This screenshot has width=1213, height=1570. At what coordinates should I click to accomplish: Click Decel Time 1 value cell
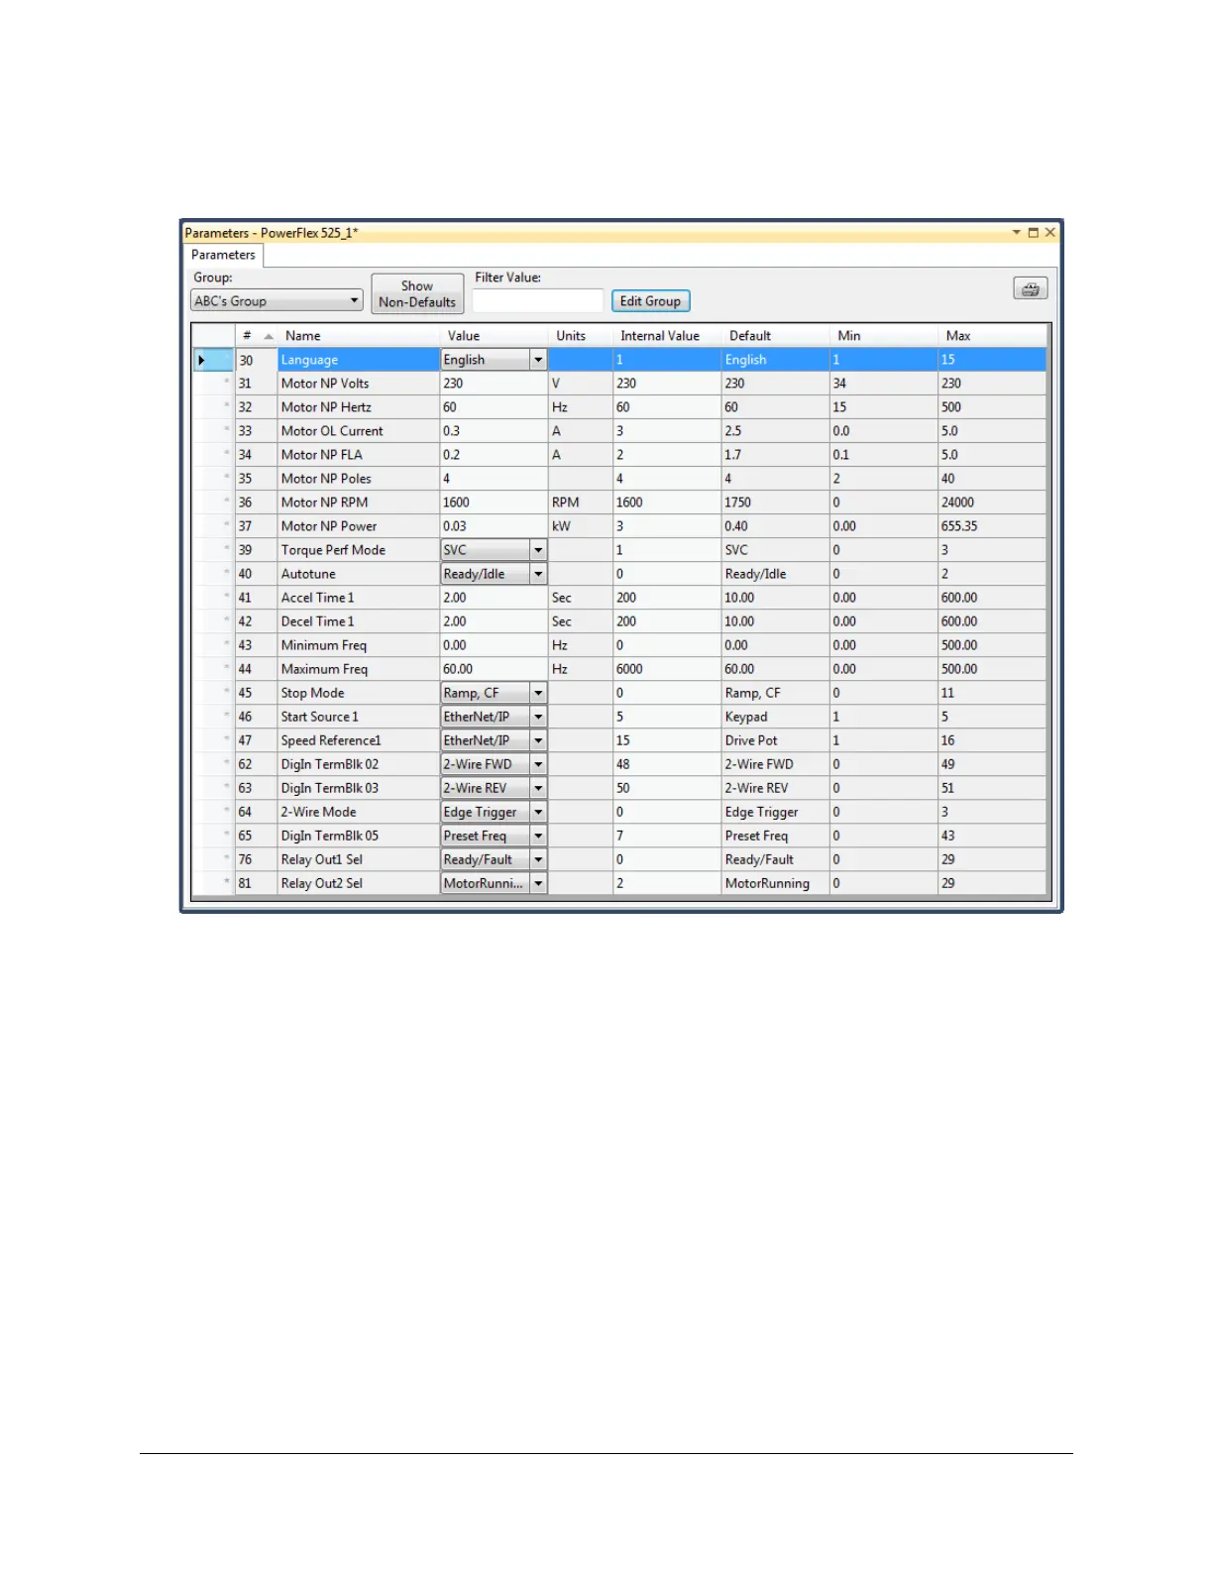(494, 621)
